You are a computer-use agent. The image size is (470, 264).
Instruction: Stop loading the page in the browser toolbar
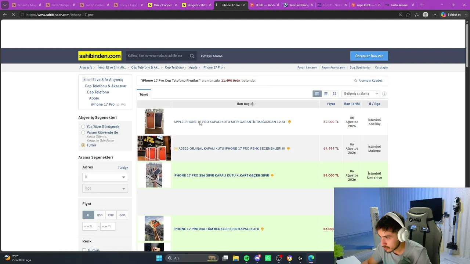pyautogui.click(x=13, y=15)
